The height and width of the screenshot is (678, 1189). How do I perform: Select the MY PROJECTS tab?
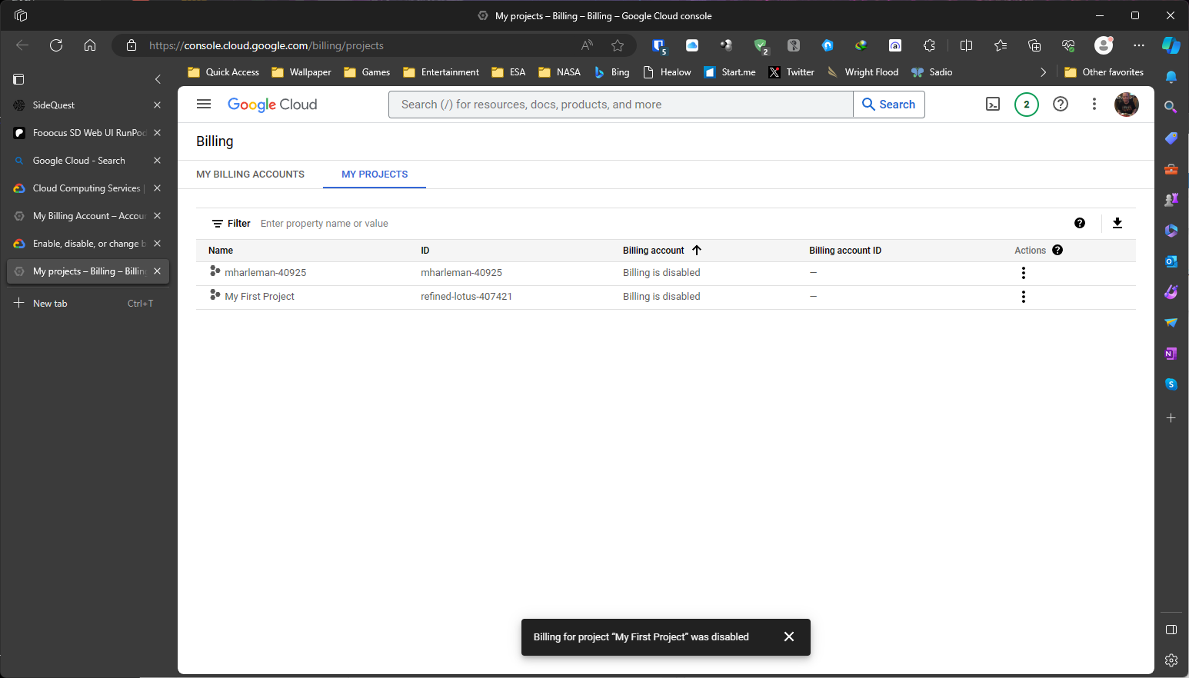coord(374,174)
